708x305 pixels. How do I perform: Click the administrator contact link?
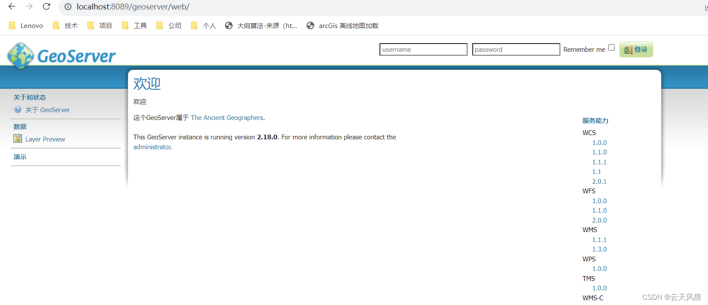(x=152, y=147)
